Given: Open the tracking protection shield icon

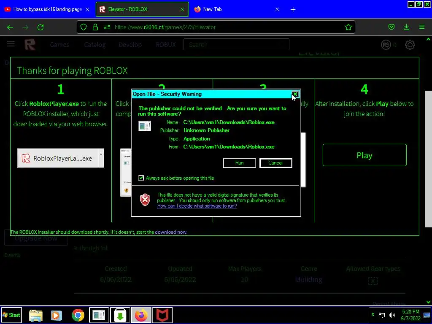Looking at the screenshot, I should pos(84,27).
